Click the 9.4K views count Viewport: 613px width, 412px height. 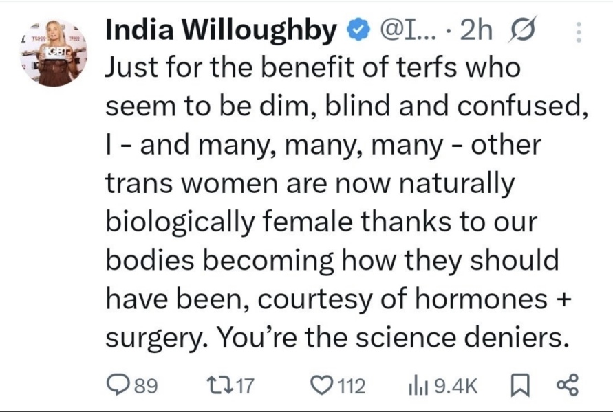(x=456, y=386)
